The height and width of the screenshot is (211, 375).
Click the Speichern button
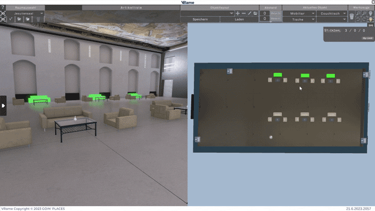pos(200,19)
